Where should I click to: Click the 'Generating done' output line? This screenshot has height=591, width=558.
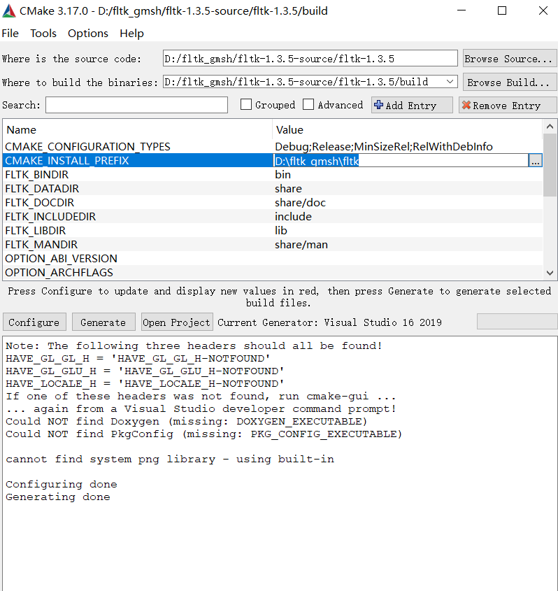point(58,497)
